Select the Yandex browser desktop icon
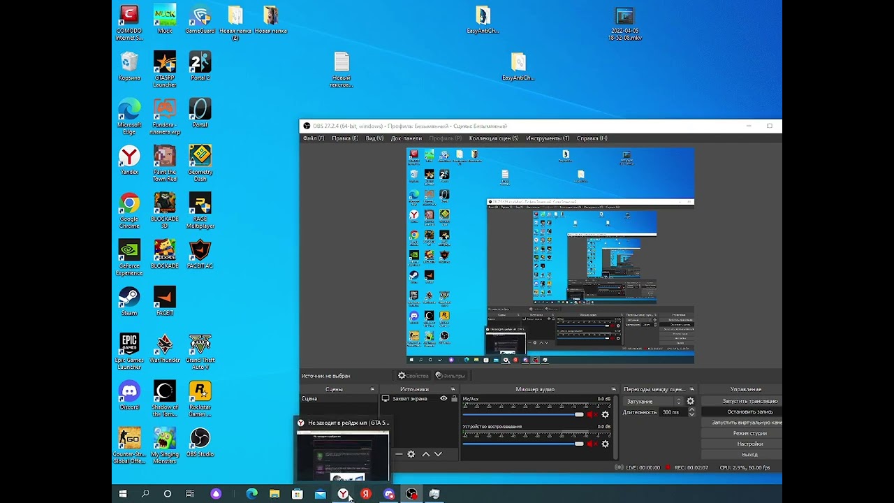Image resolution: width=894 pixels, height=503 pixels. pos(129,160)
